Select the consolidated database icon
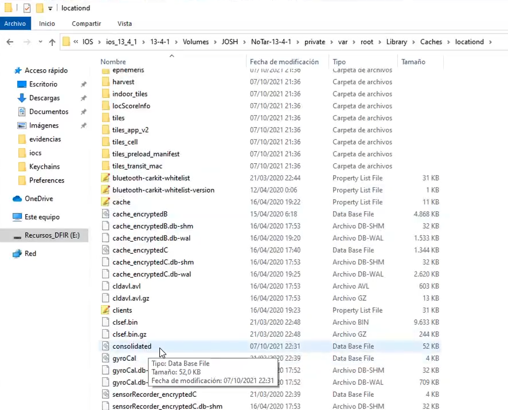Image resolution: width=508 pixels, height=410 pixels. tap(105, 346)
